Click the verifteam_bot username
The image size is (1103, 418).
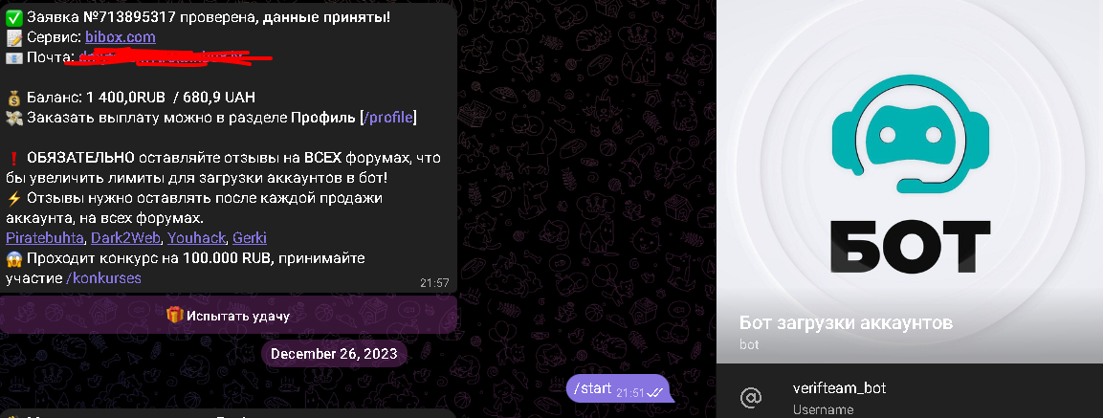(839, 387)
